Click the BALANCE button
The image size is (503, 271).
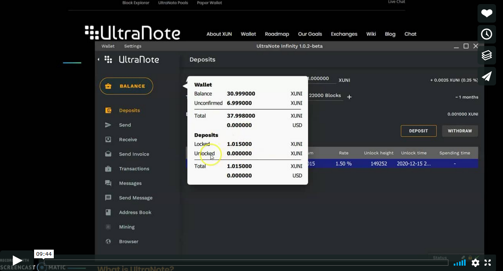tap(126, 86)
